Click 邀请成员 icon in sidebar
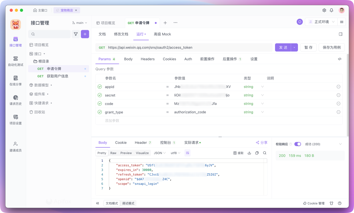This screenshot has height=213, width=354. [16, 144]
